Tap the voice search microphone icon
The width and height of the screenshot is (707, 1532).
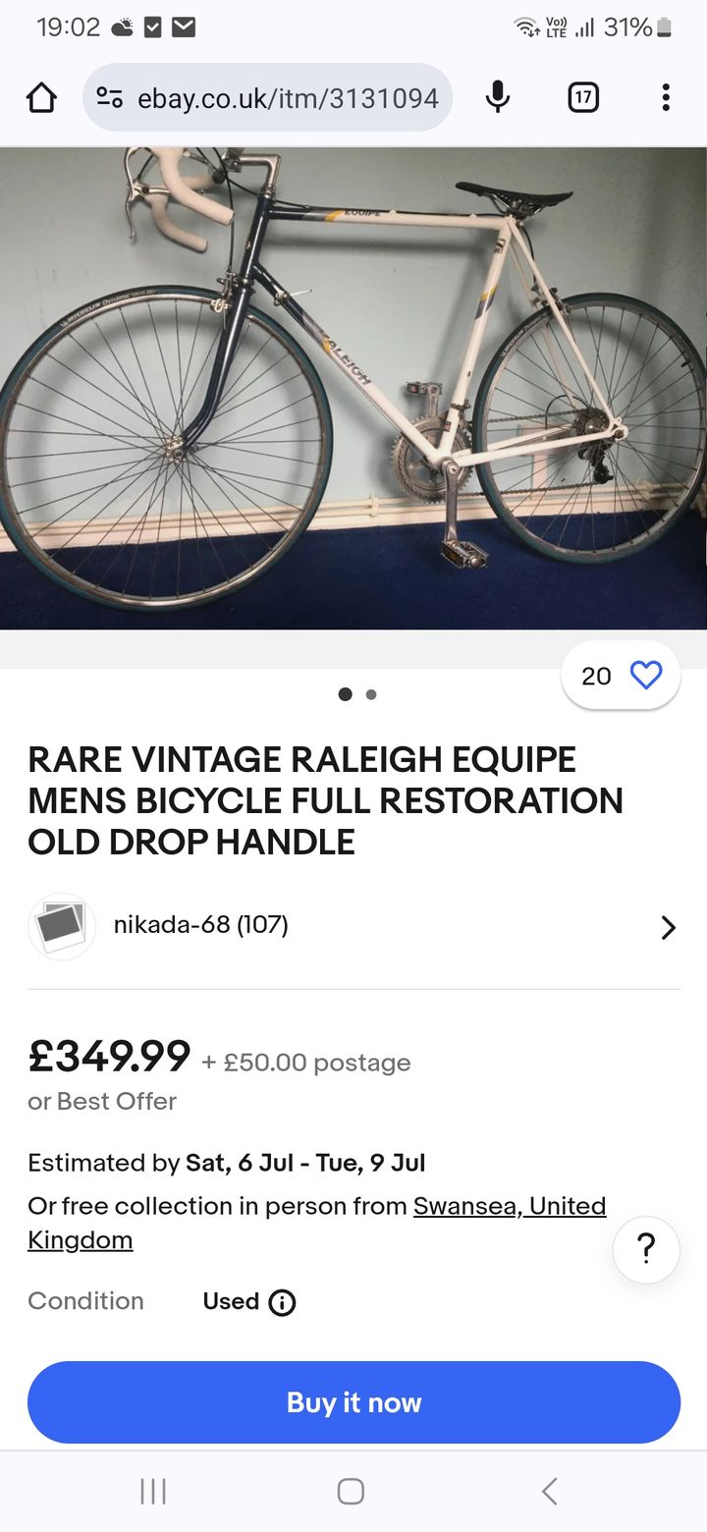tap(498, 97)
